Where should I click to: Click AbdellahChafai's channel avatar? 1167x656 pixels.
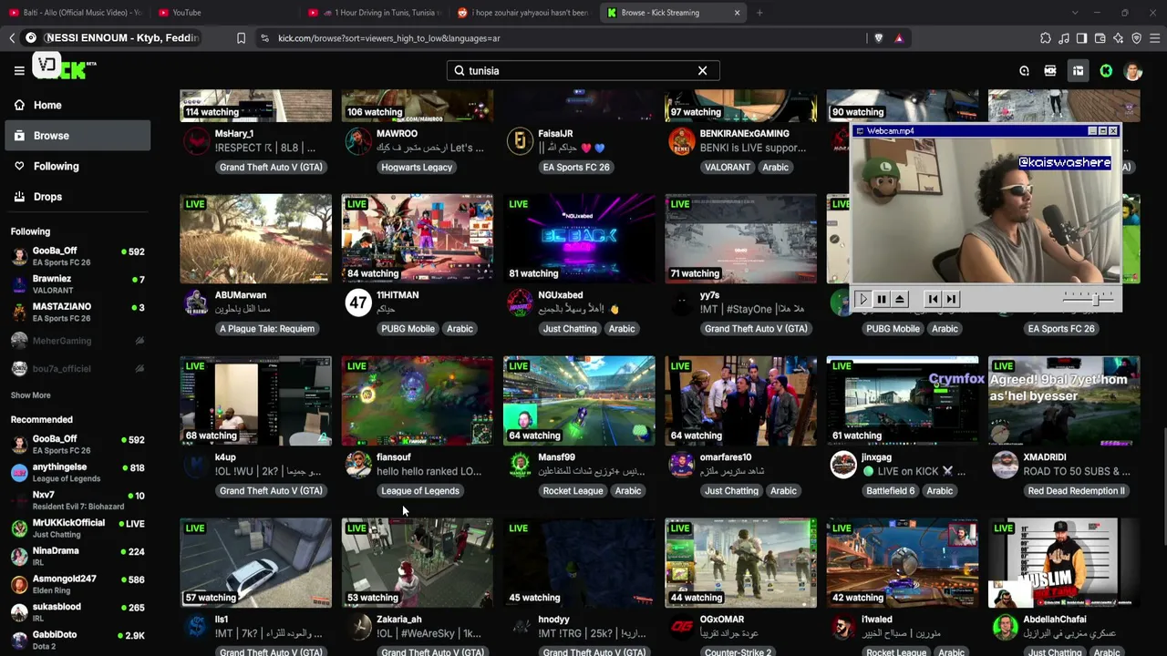(1005, 627)
